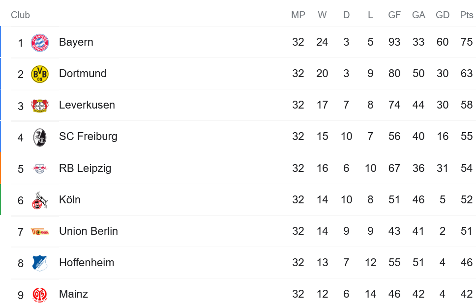Click the SC Freiburg crest icon

tap(40, 137)
